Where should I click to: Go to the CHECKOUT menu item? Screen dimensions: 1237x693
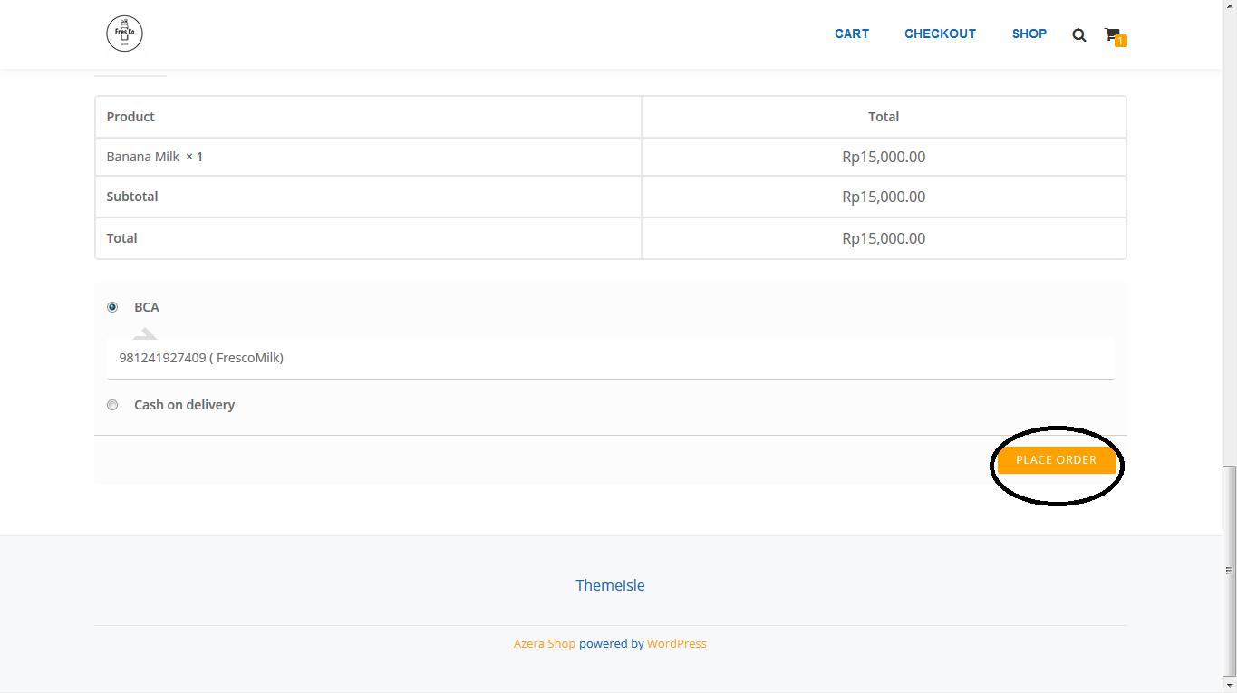pos(940,34)
